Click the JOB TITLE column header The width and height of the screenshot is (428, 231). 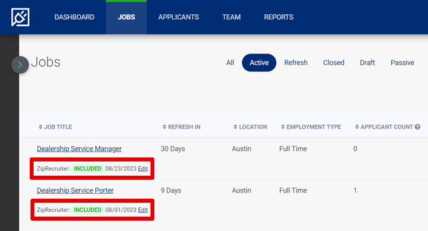point(58,127)
